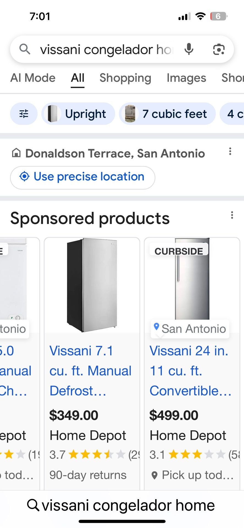Switch to AI Mode tab

click(33, 78)
